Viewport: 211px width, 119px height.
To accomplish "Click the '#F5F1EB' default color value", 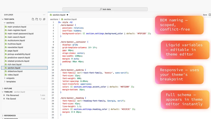I will (x=141, y=34).
